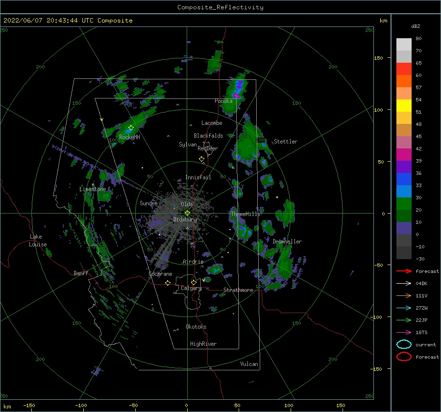Click the cyan 27ZW arrow in the legend
This screenshot has height=412, width=441.
(x=404, y=308)
